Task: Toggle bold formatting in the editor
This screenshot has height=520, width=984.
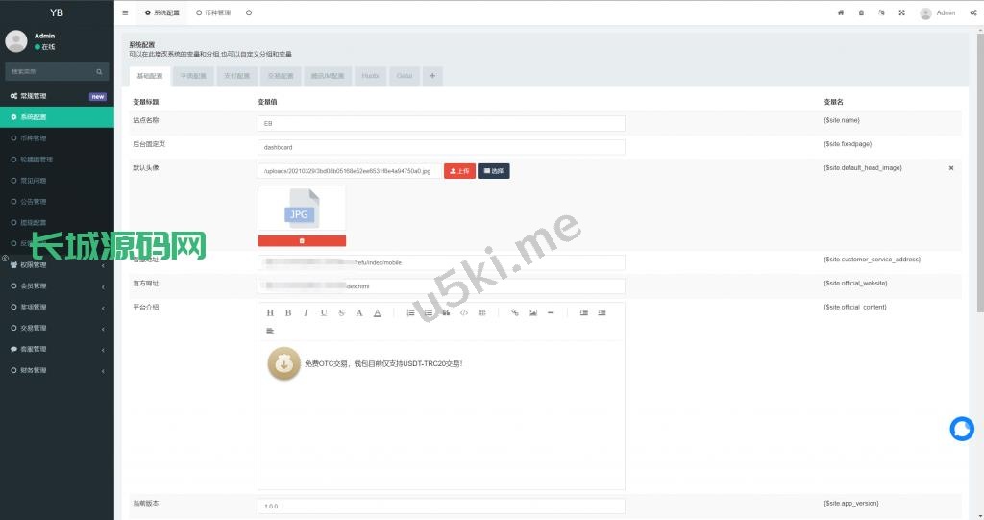Action: click(287, 312)
